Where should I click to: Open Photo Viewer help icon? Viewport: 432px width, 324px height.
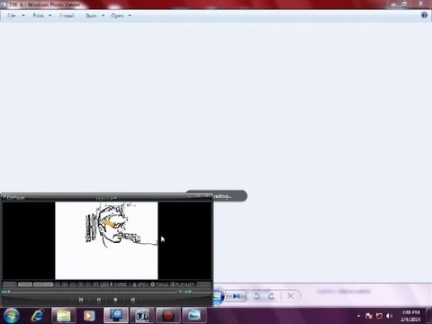coord(424,15)
